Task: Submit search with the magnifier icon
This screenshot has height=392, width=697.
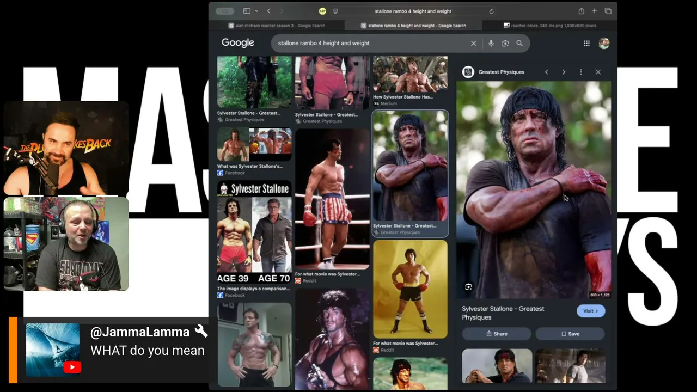Action: (519, 44)
